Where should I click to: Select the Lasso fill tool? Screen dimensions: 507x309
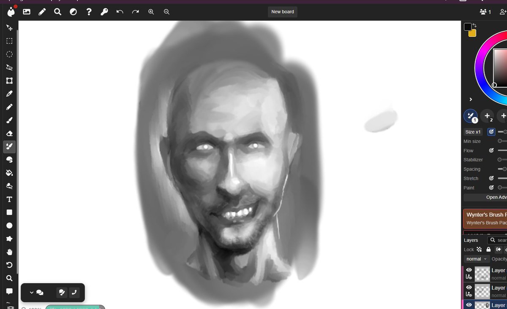click(9, 186)
